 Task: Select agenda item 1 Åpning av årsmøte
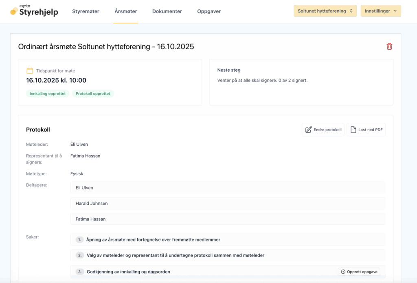click(153, 240)
